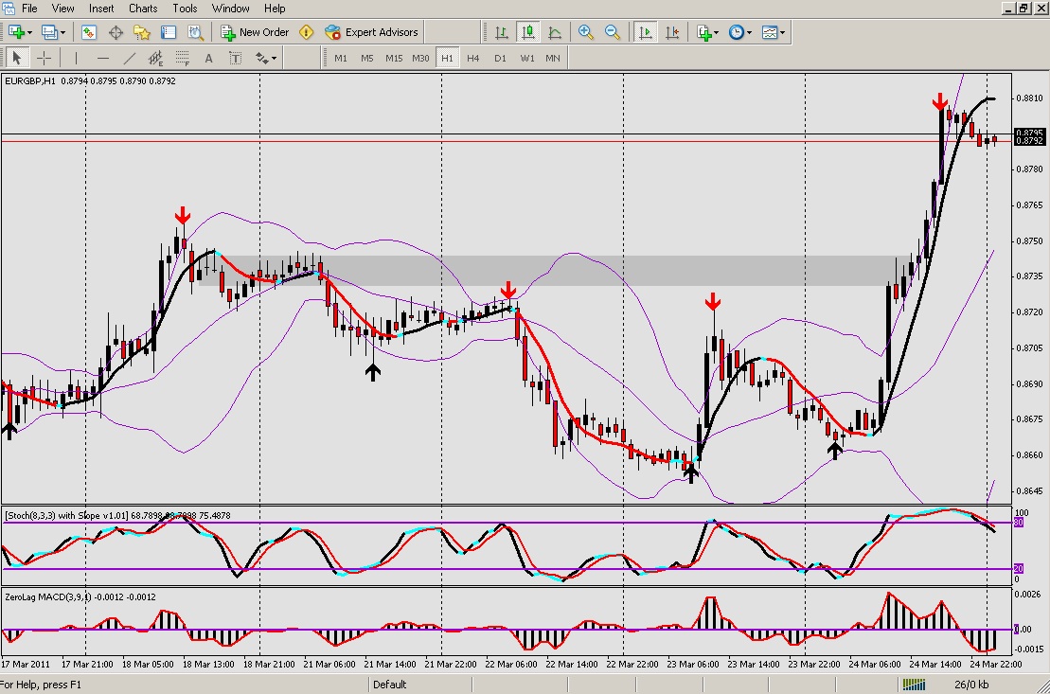This screenshot has width=1050, height=694.
Task: Click the Default profile status bar entry
Action: [x=390, y=685]
